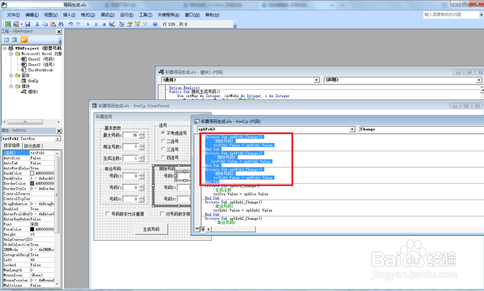The image size is (484, 291).
Task: Click the ForeColor black color swatch
Action: pyautogui.click(x=32, y=229)
